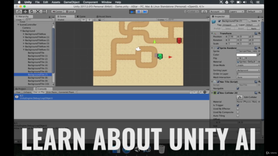Toggle Scene lighting icon
Image resolution: width=278 pixels, height=156 pixels.
point(89,19)
